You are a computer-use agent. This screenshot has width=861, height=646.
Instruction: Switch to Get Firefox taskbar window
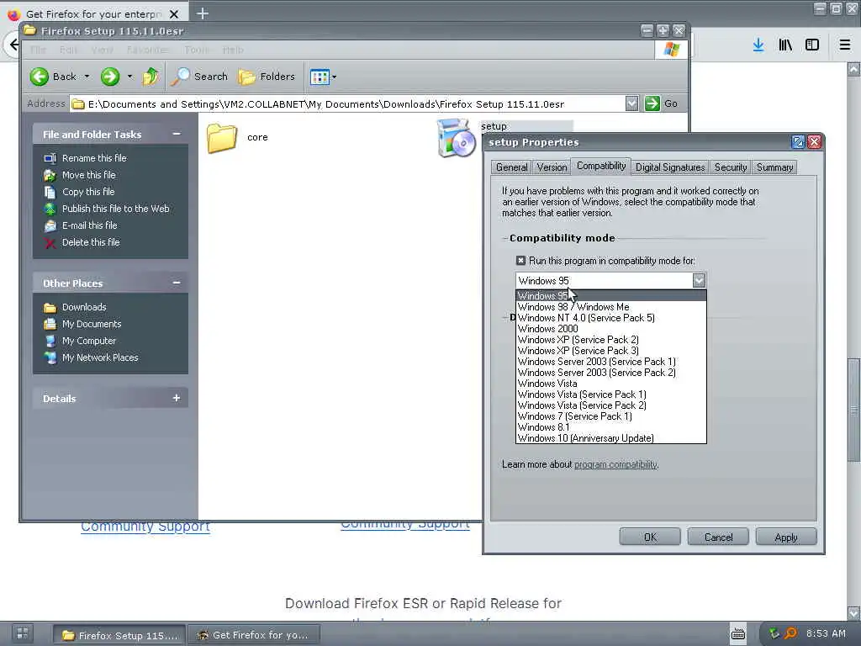[254, 635]
